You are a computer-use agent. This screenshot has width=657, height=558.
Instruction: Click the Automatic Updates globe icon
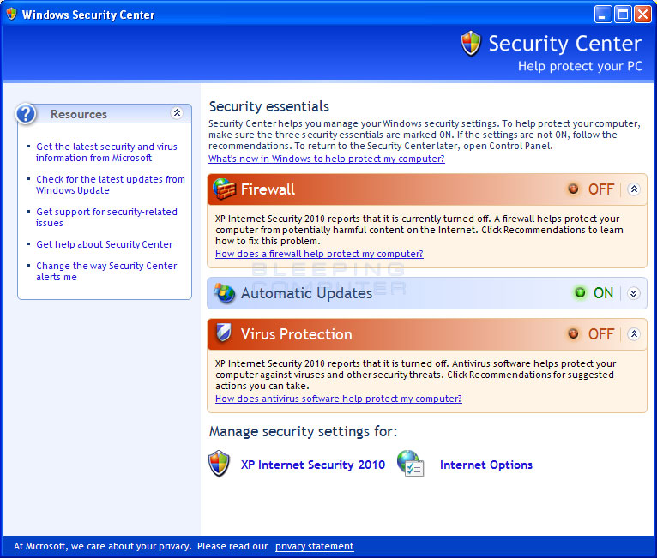point(225,292)
